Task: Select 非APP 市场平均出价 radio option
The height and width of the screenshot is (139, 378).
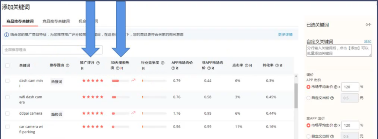Action: 308,125
